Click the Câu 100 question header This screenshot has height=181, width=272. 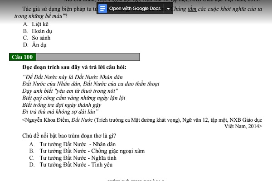click(x=74, y=57)
